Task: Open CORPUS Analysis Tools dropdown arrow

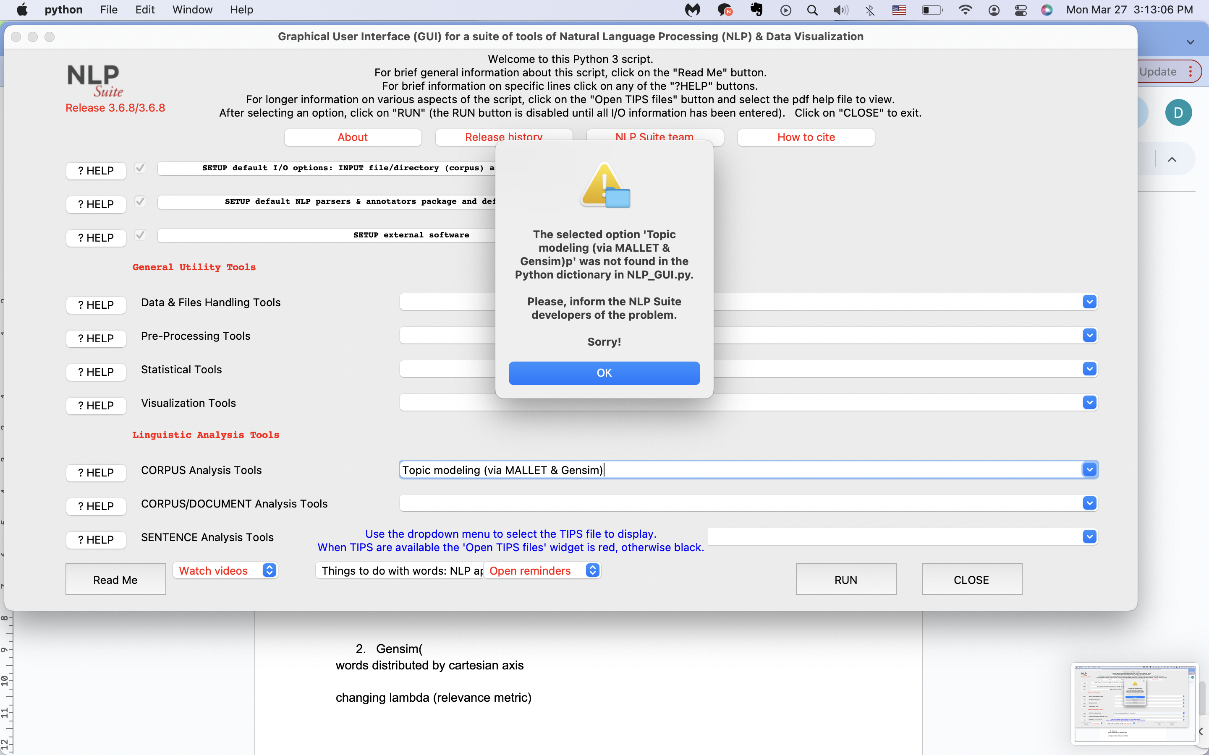Action: [1090, 469]
